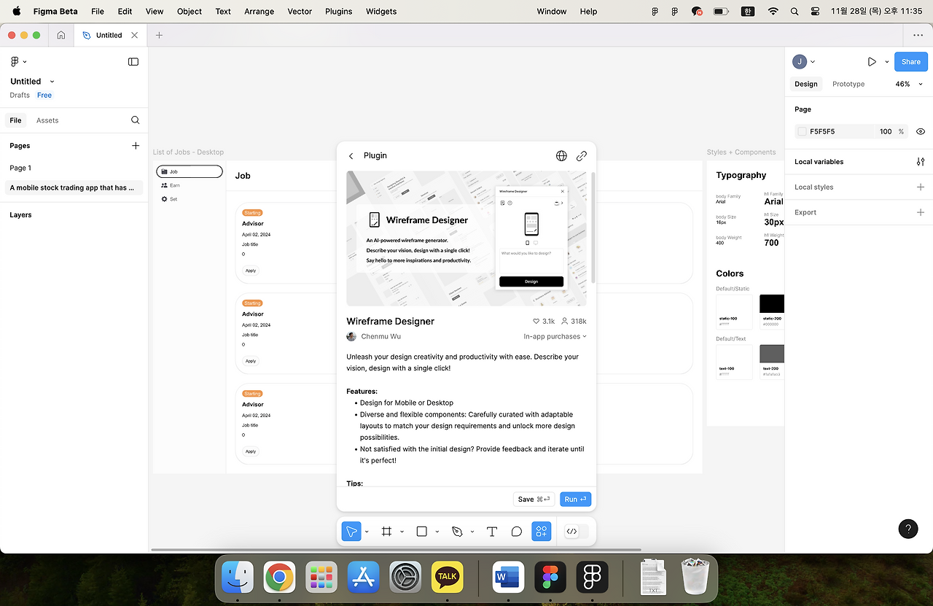The image size is (933, 606).
Task: Click the blue Share button
Action: coord(911,62)
